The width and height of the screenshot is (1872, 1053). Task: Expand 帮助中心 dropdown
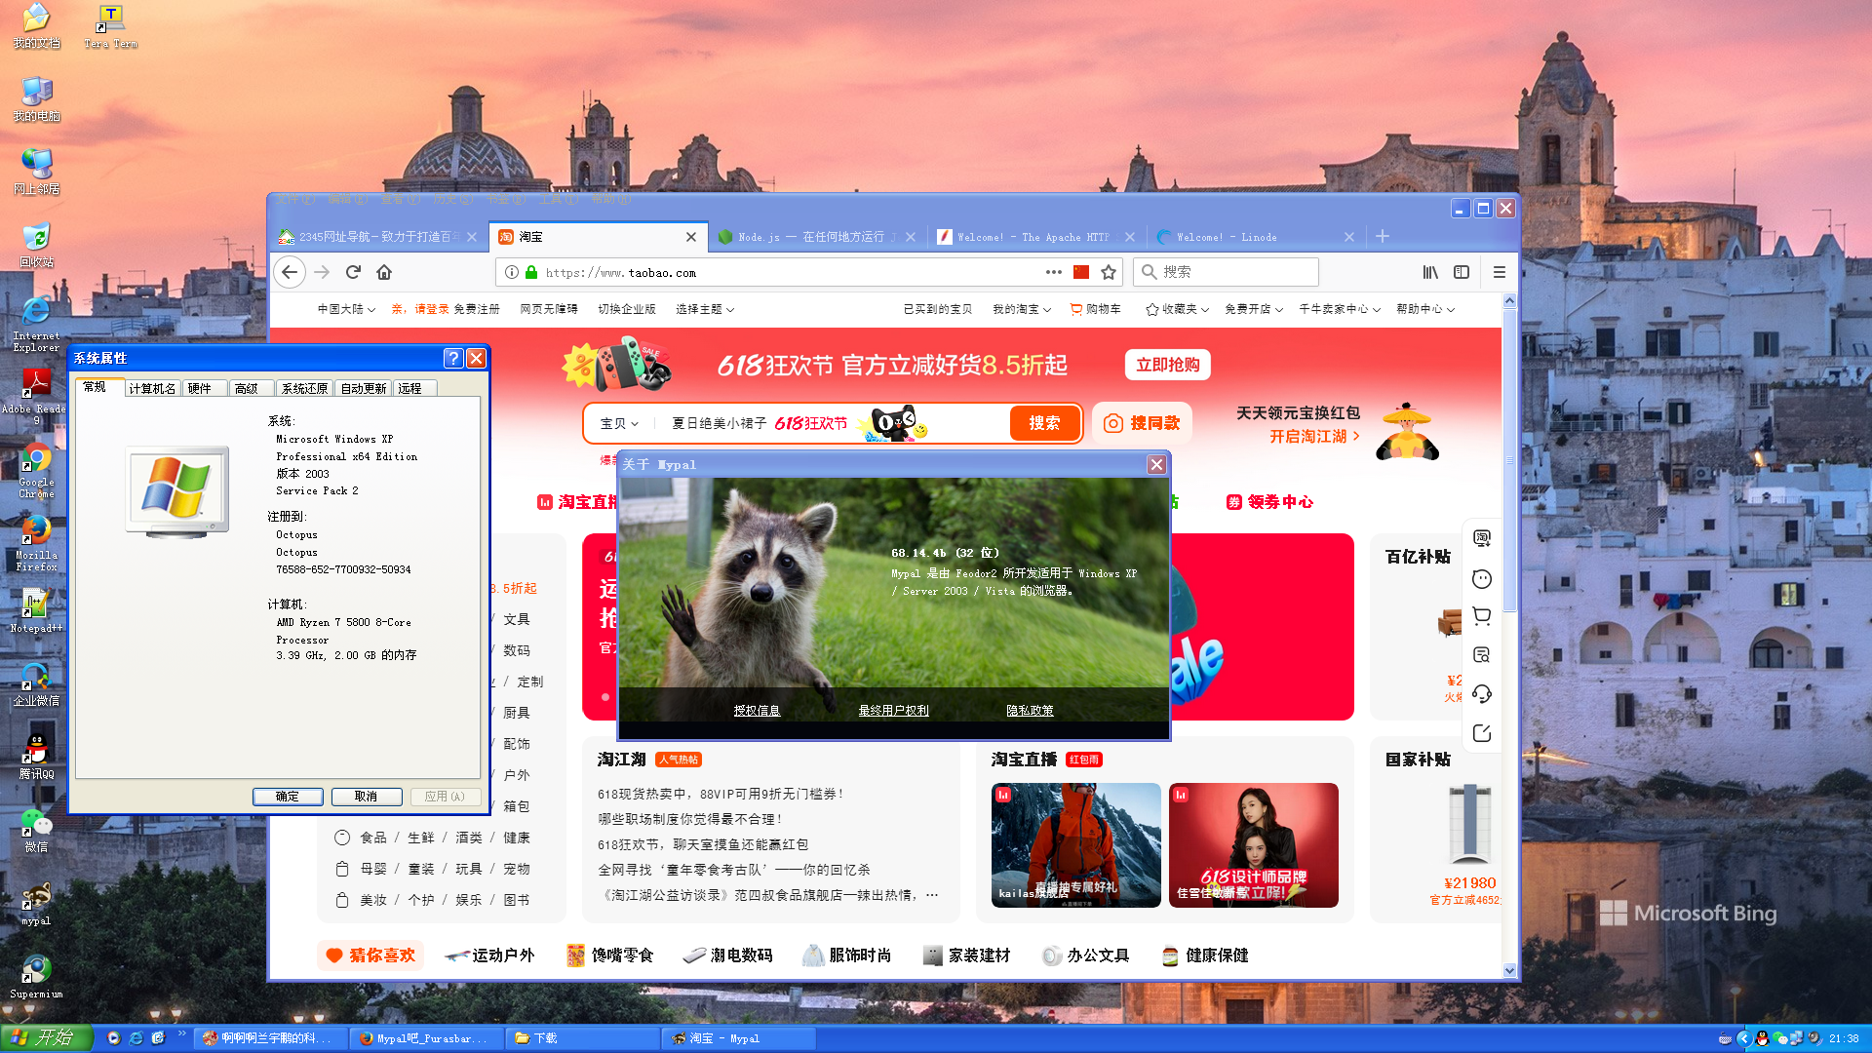point(1425,309)
